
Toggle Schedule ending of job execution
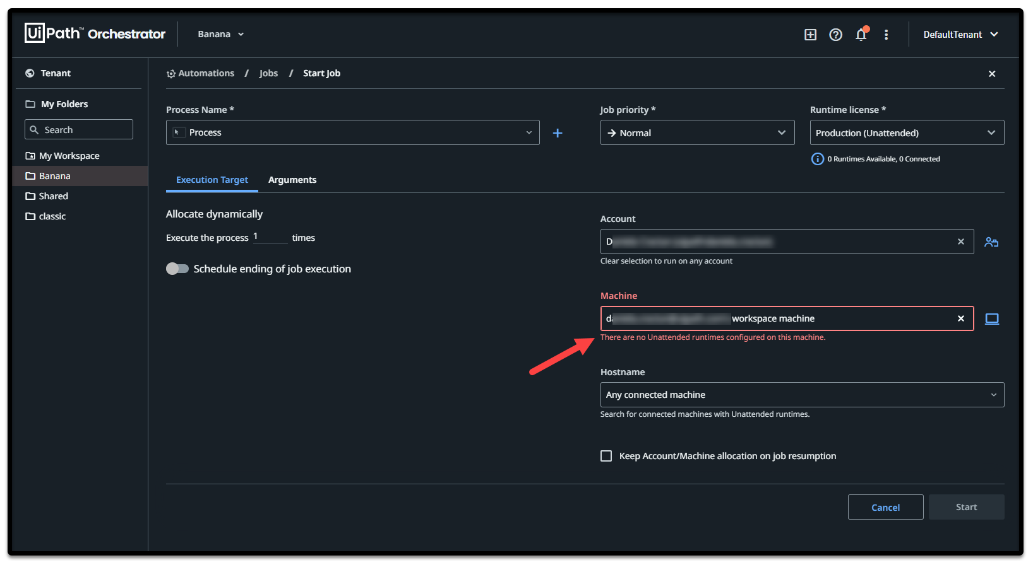click(177, 269)
